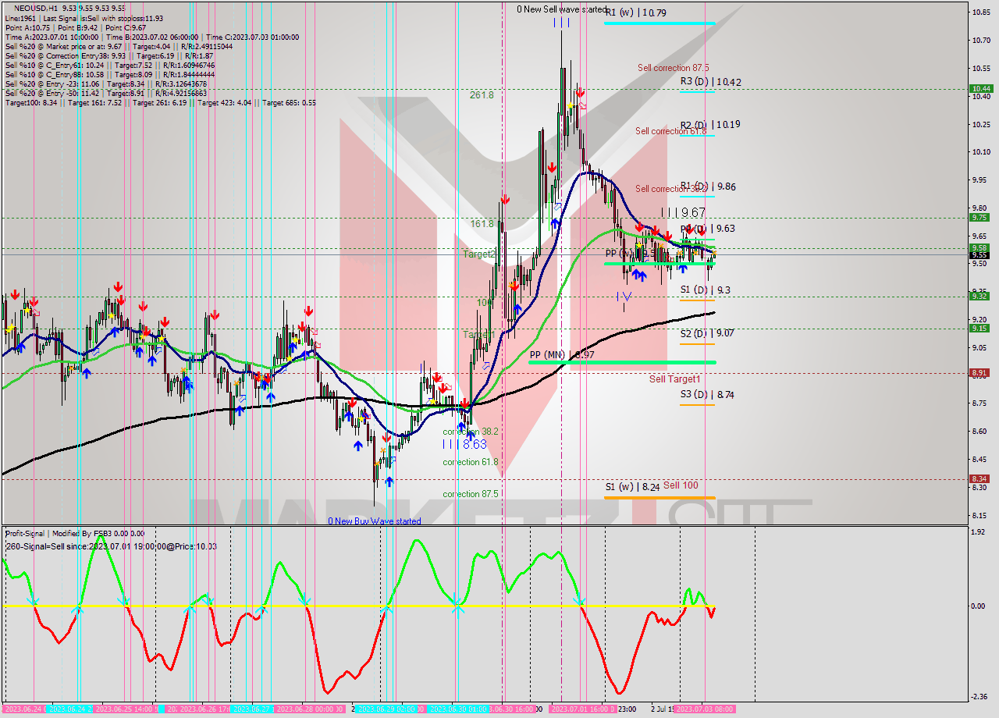999x718 pixels.
Task: Click the green 9.15 price tag on axis
Action: coord(979,328)
